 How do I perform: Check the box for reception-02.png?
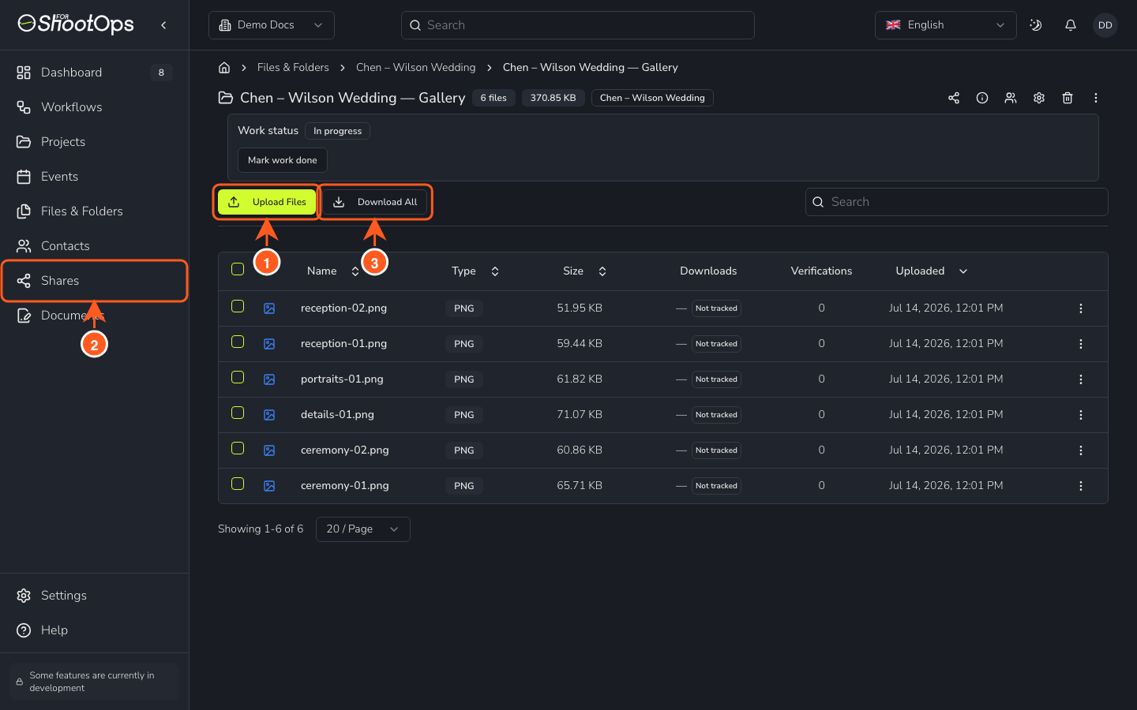point(238,306)
